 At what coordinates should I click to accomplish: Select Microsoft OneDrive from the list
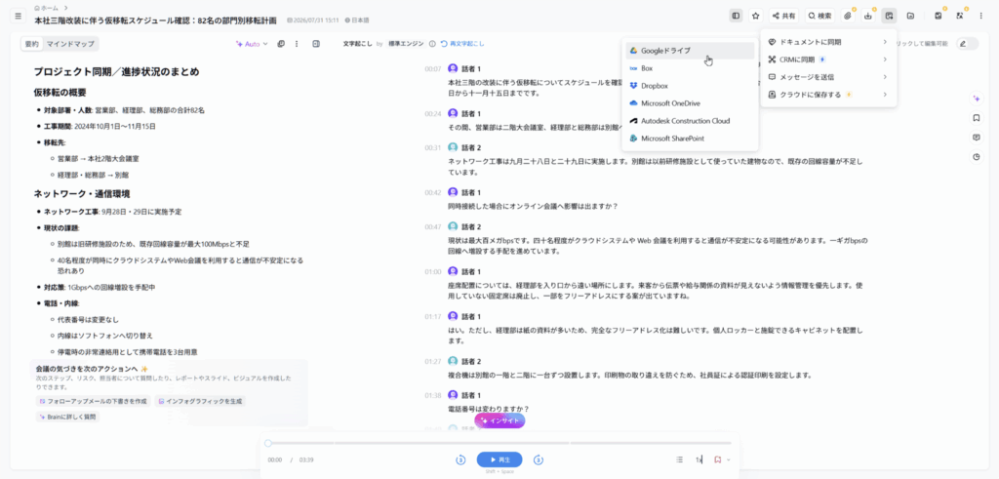point(690,102)
